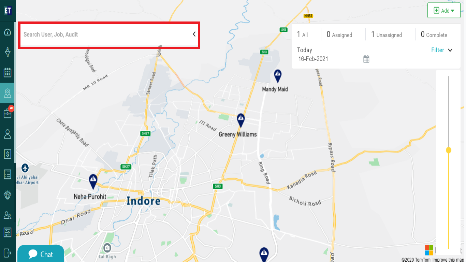Click the Search User, Job, Audit field
The width and height of the screenshot is (466, 262).
point(106,34)
